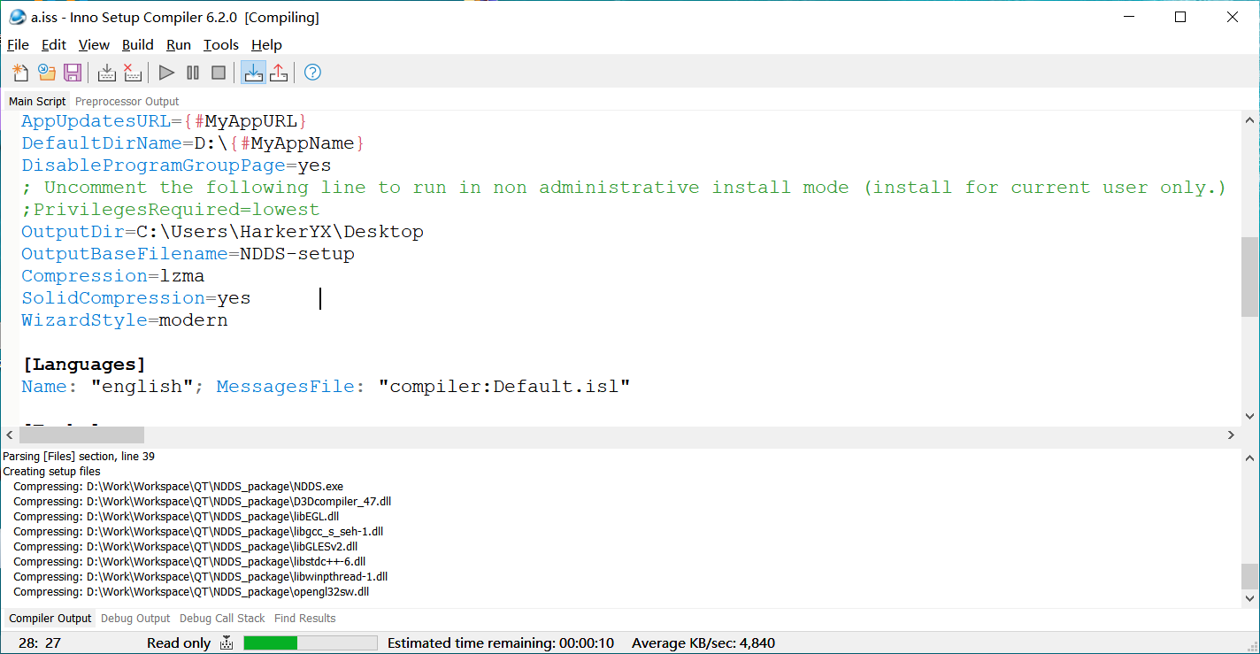Click the Compressing libwinpthread-1.dll output line

coord(201,577)
